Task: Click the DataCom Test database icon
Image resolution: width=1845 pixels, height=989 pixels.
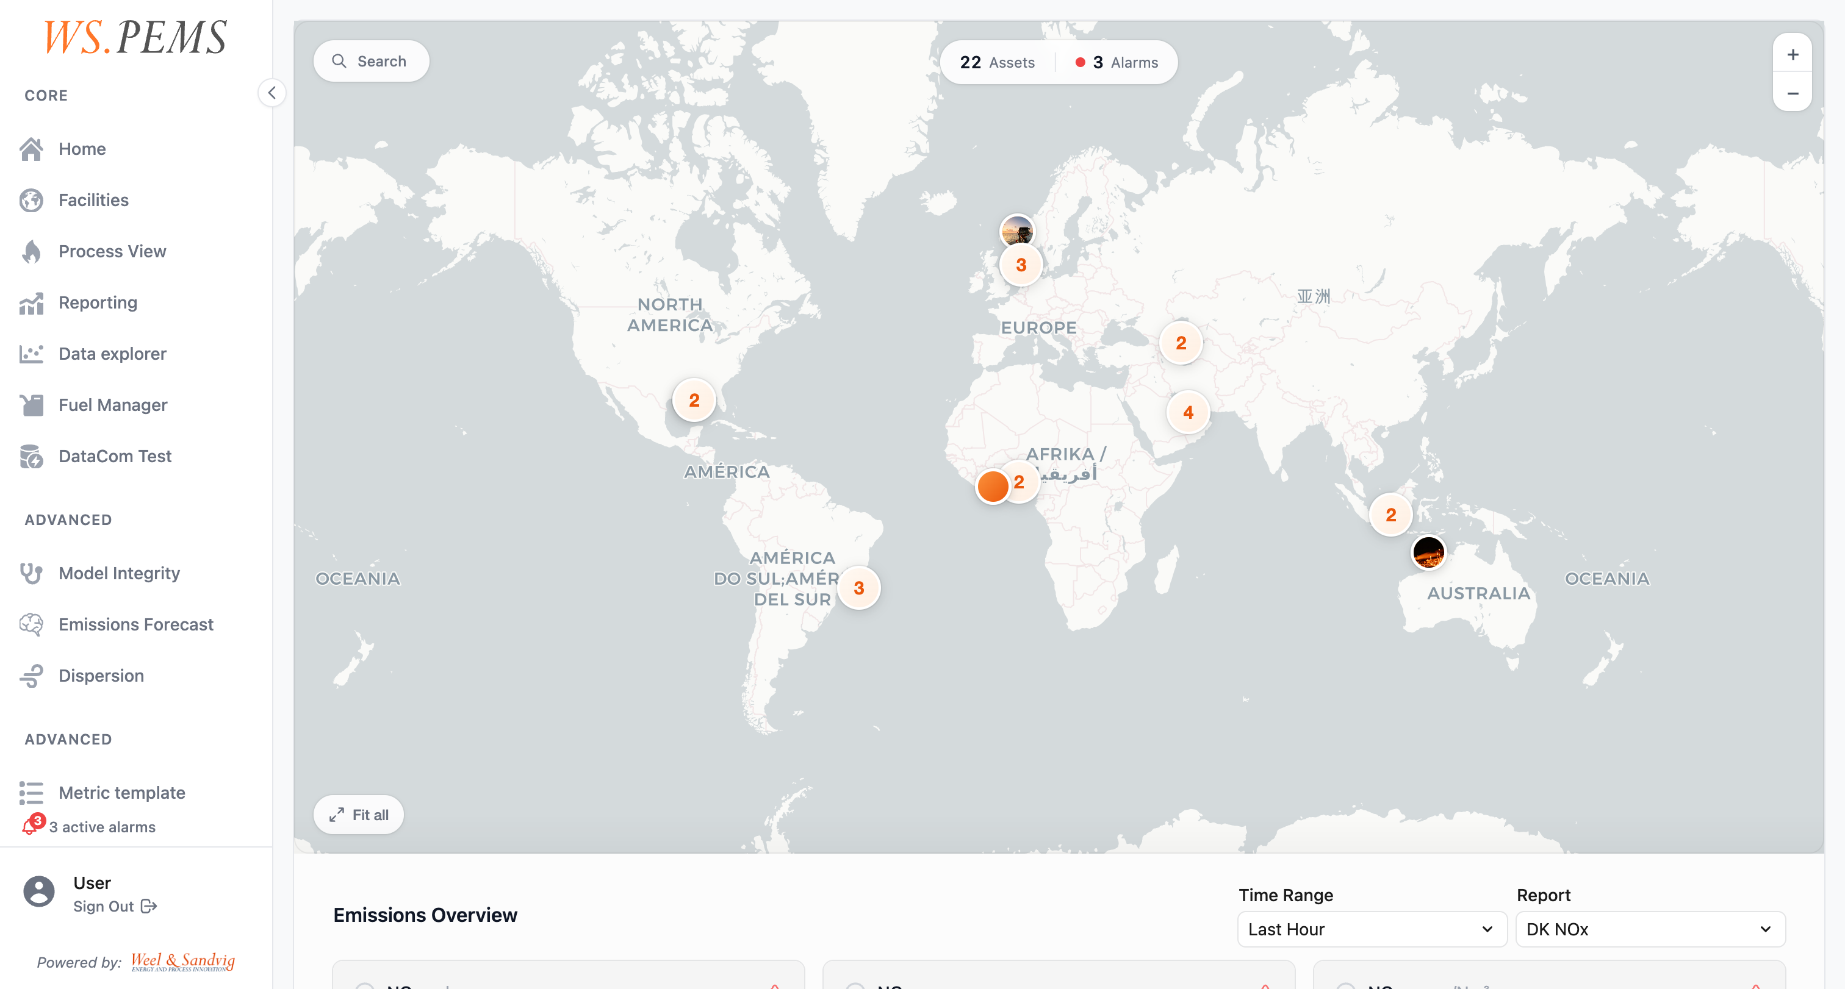Action: (32, 456)
